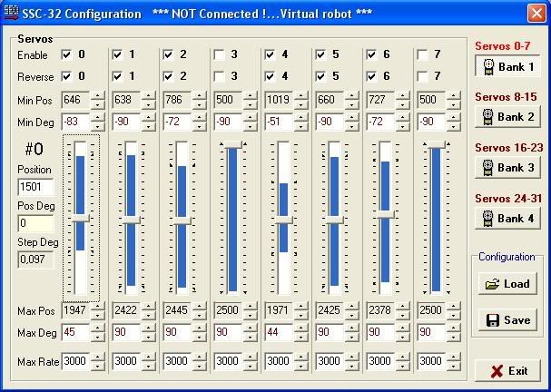
Task: Click Max Pos field showing 2378
Action: point(380,310)
